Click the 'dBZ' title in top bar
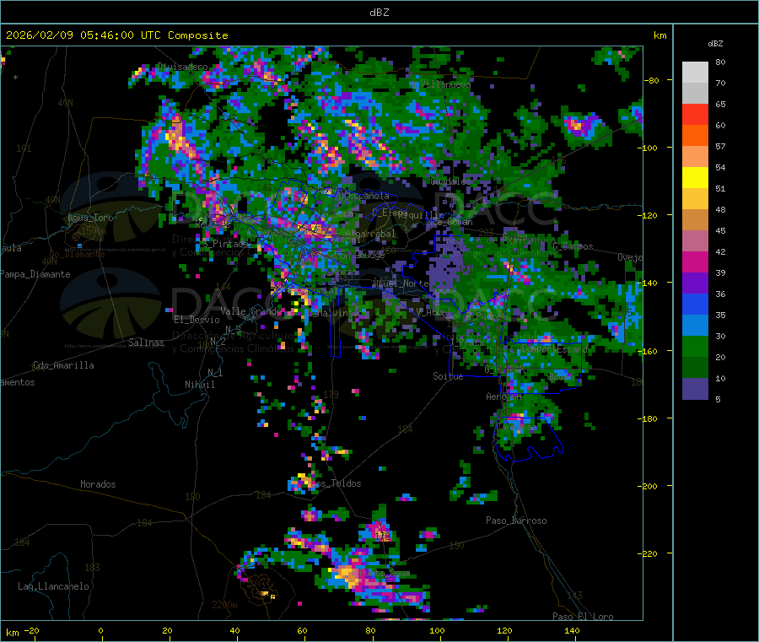Screen dimensions: 759x642 pos(379,12)
